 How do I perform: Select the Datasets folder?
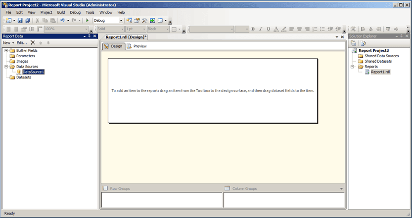24,77
